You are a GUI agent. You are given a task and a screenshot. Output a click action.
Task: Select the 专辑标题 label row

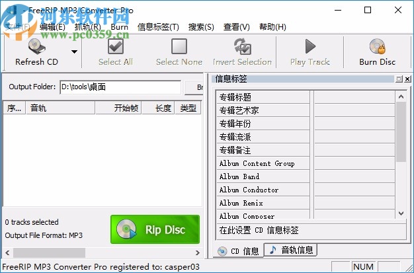pyautogui.click(x=263, y=97)
